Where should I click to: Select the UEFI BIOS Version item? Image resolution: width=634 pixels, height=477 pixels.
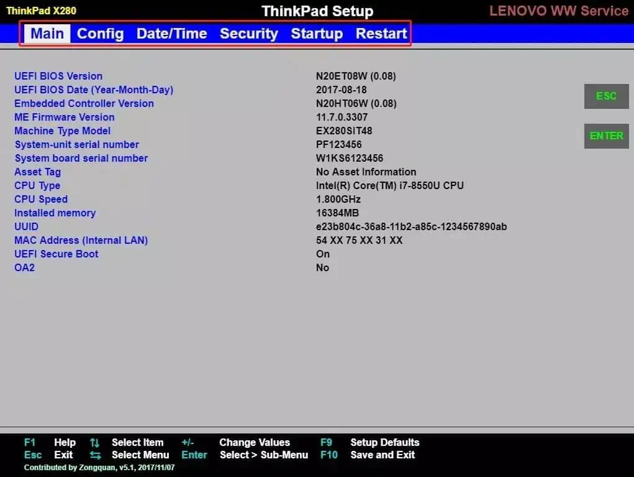[58, 76]
